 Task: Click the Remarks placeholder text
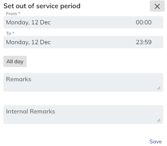coord(19,79)
